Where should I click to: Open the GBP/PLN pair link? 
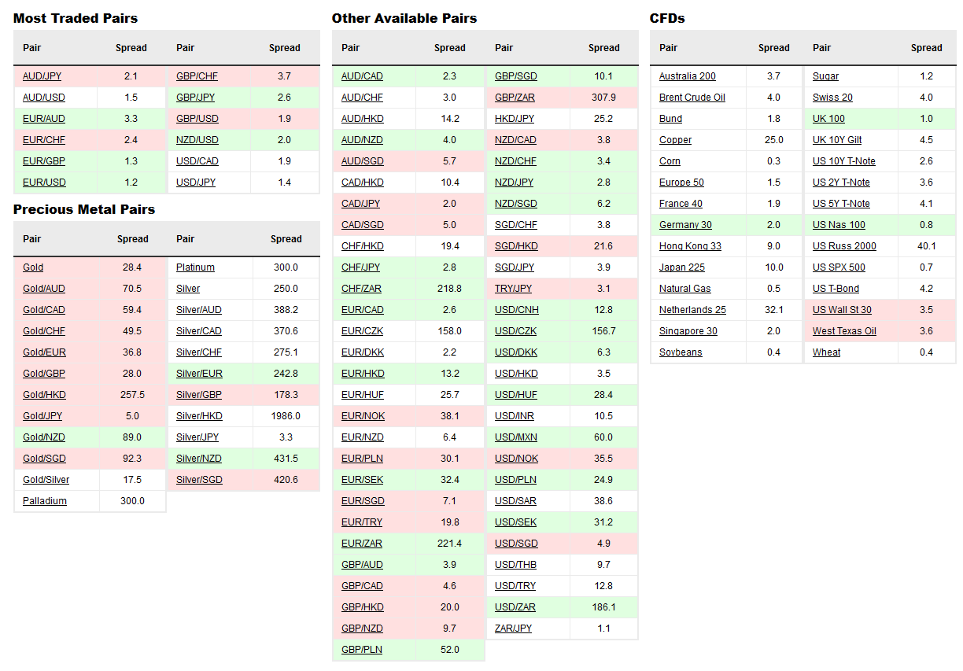click(362, 650)
